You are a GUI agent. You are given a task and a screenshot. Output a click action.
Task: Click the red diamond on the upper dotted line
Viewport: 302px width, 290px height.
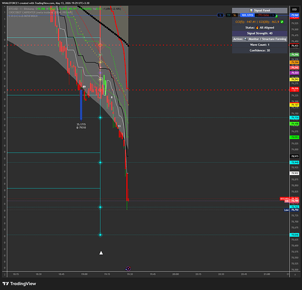coord(100,45)
